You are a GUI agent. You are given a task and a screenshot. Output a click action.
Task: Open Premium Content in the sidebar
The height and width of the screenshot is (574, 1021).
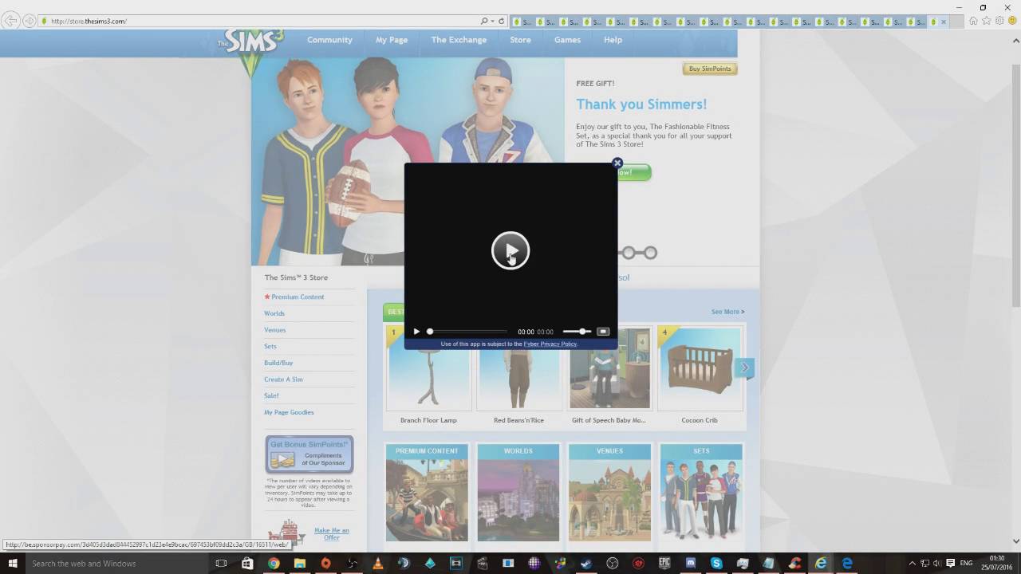click(x=298, y=297)
